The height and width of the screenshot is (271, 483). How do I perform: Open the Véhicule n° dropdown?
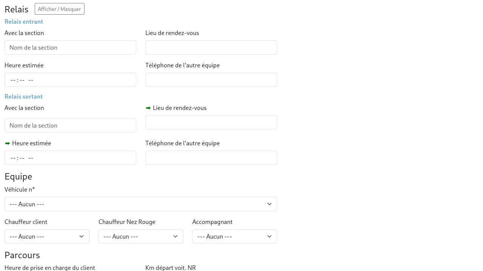pyautogui.click(x=141, y=204)
